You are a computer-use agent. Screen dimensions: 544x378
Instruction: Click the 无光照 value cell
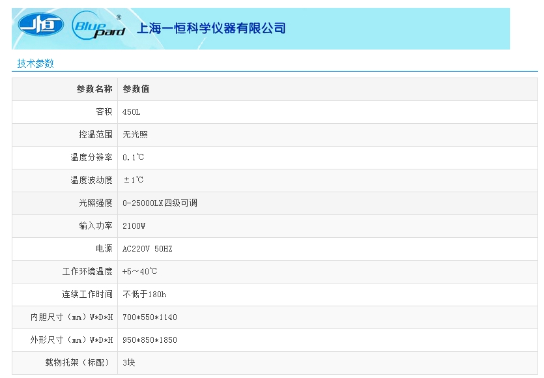pos(136,135)
